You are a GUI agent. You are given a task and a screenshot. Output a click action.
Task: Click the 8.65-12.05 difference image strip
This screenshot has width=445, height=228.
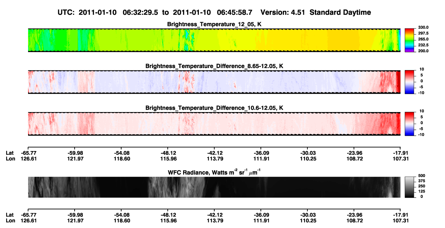pyautogui.click(x=214, y=82)
